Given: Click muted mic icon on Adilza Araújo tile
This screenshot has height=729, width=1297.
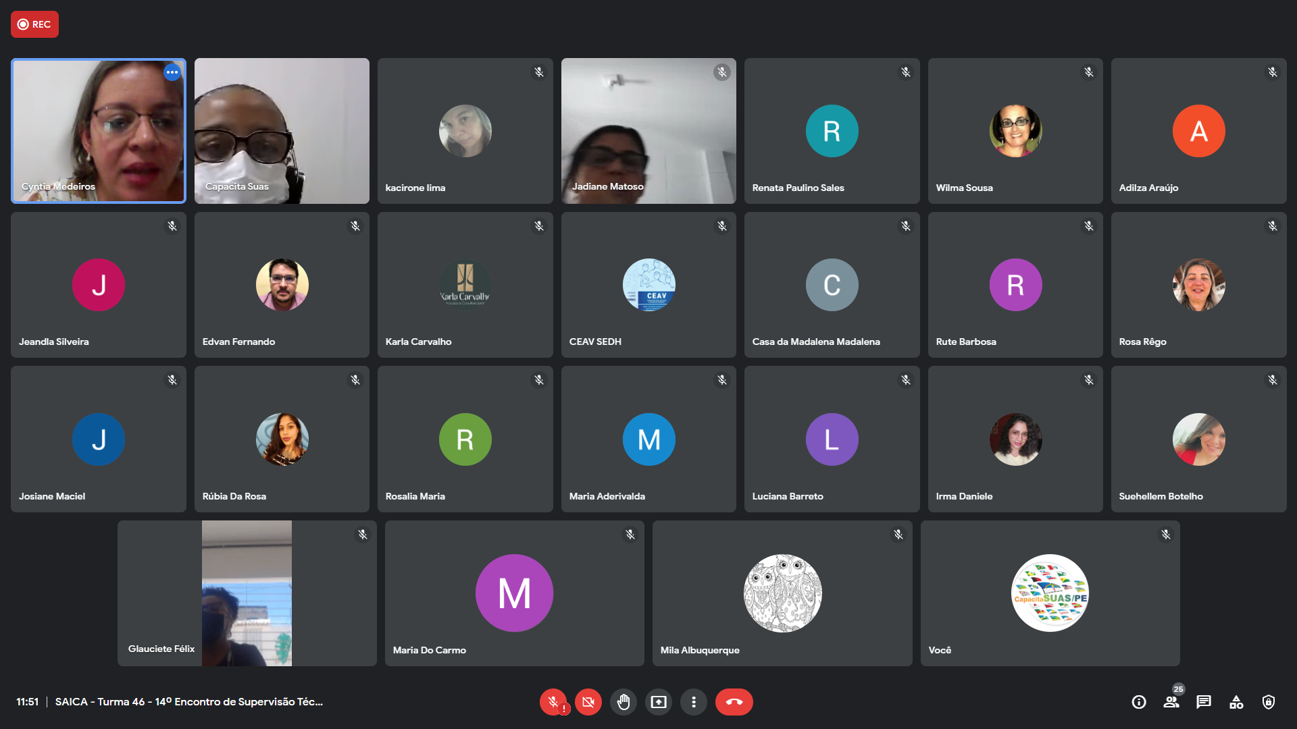Looking at the screenshot, I should point(1273,72).
